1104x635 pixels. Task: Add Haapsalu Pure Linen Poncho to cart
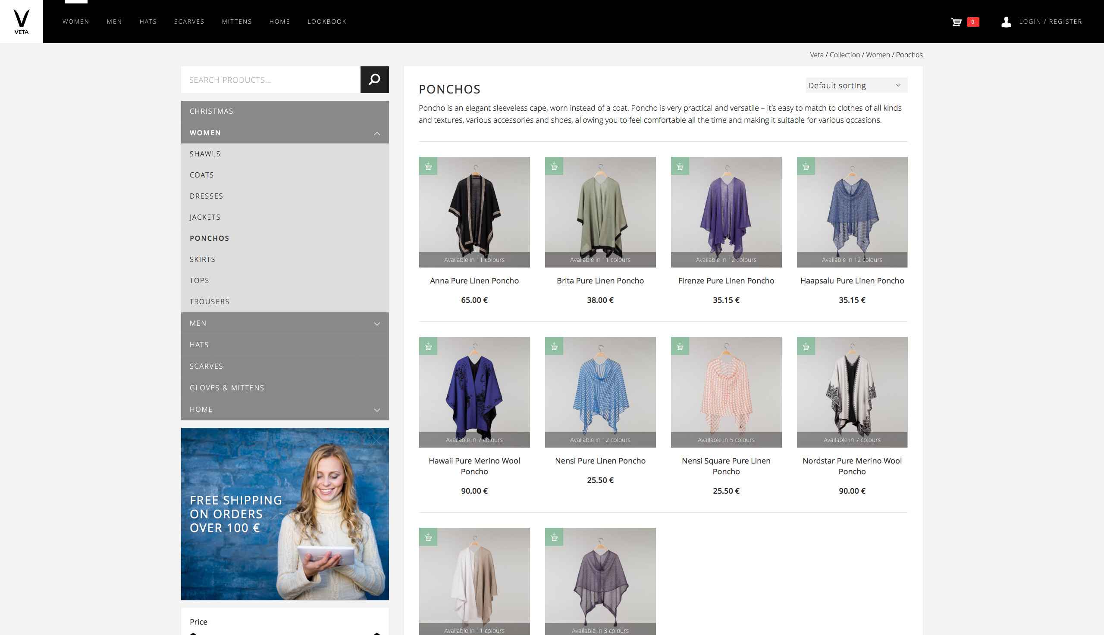806,166
